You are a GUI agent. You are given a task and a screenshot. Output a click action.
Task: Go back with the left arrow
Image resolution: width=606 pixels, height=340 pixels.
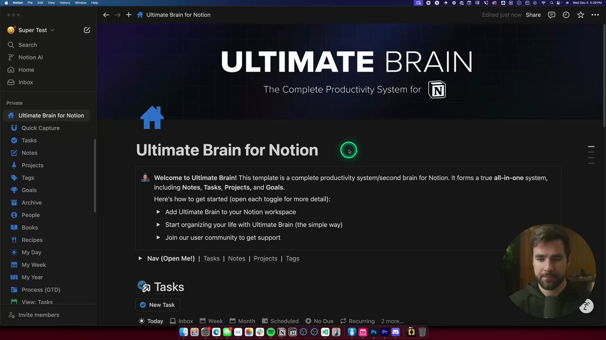point(106,15)
